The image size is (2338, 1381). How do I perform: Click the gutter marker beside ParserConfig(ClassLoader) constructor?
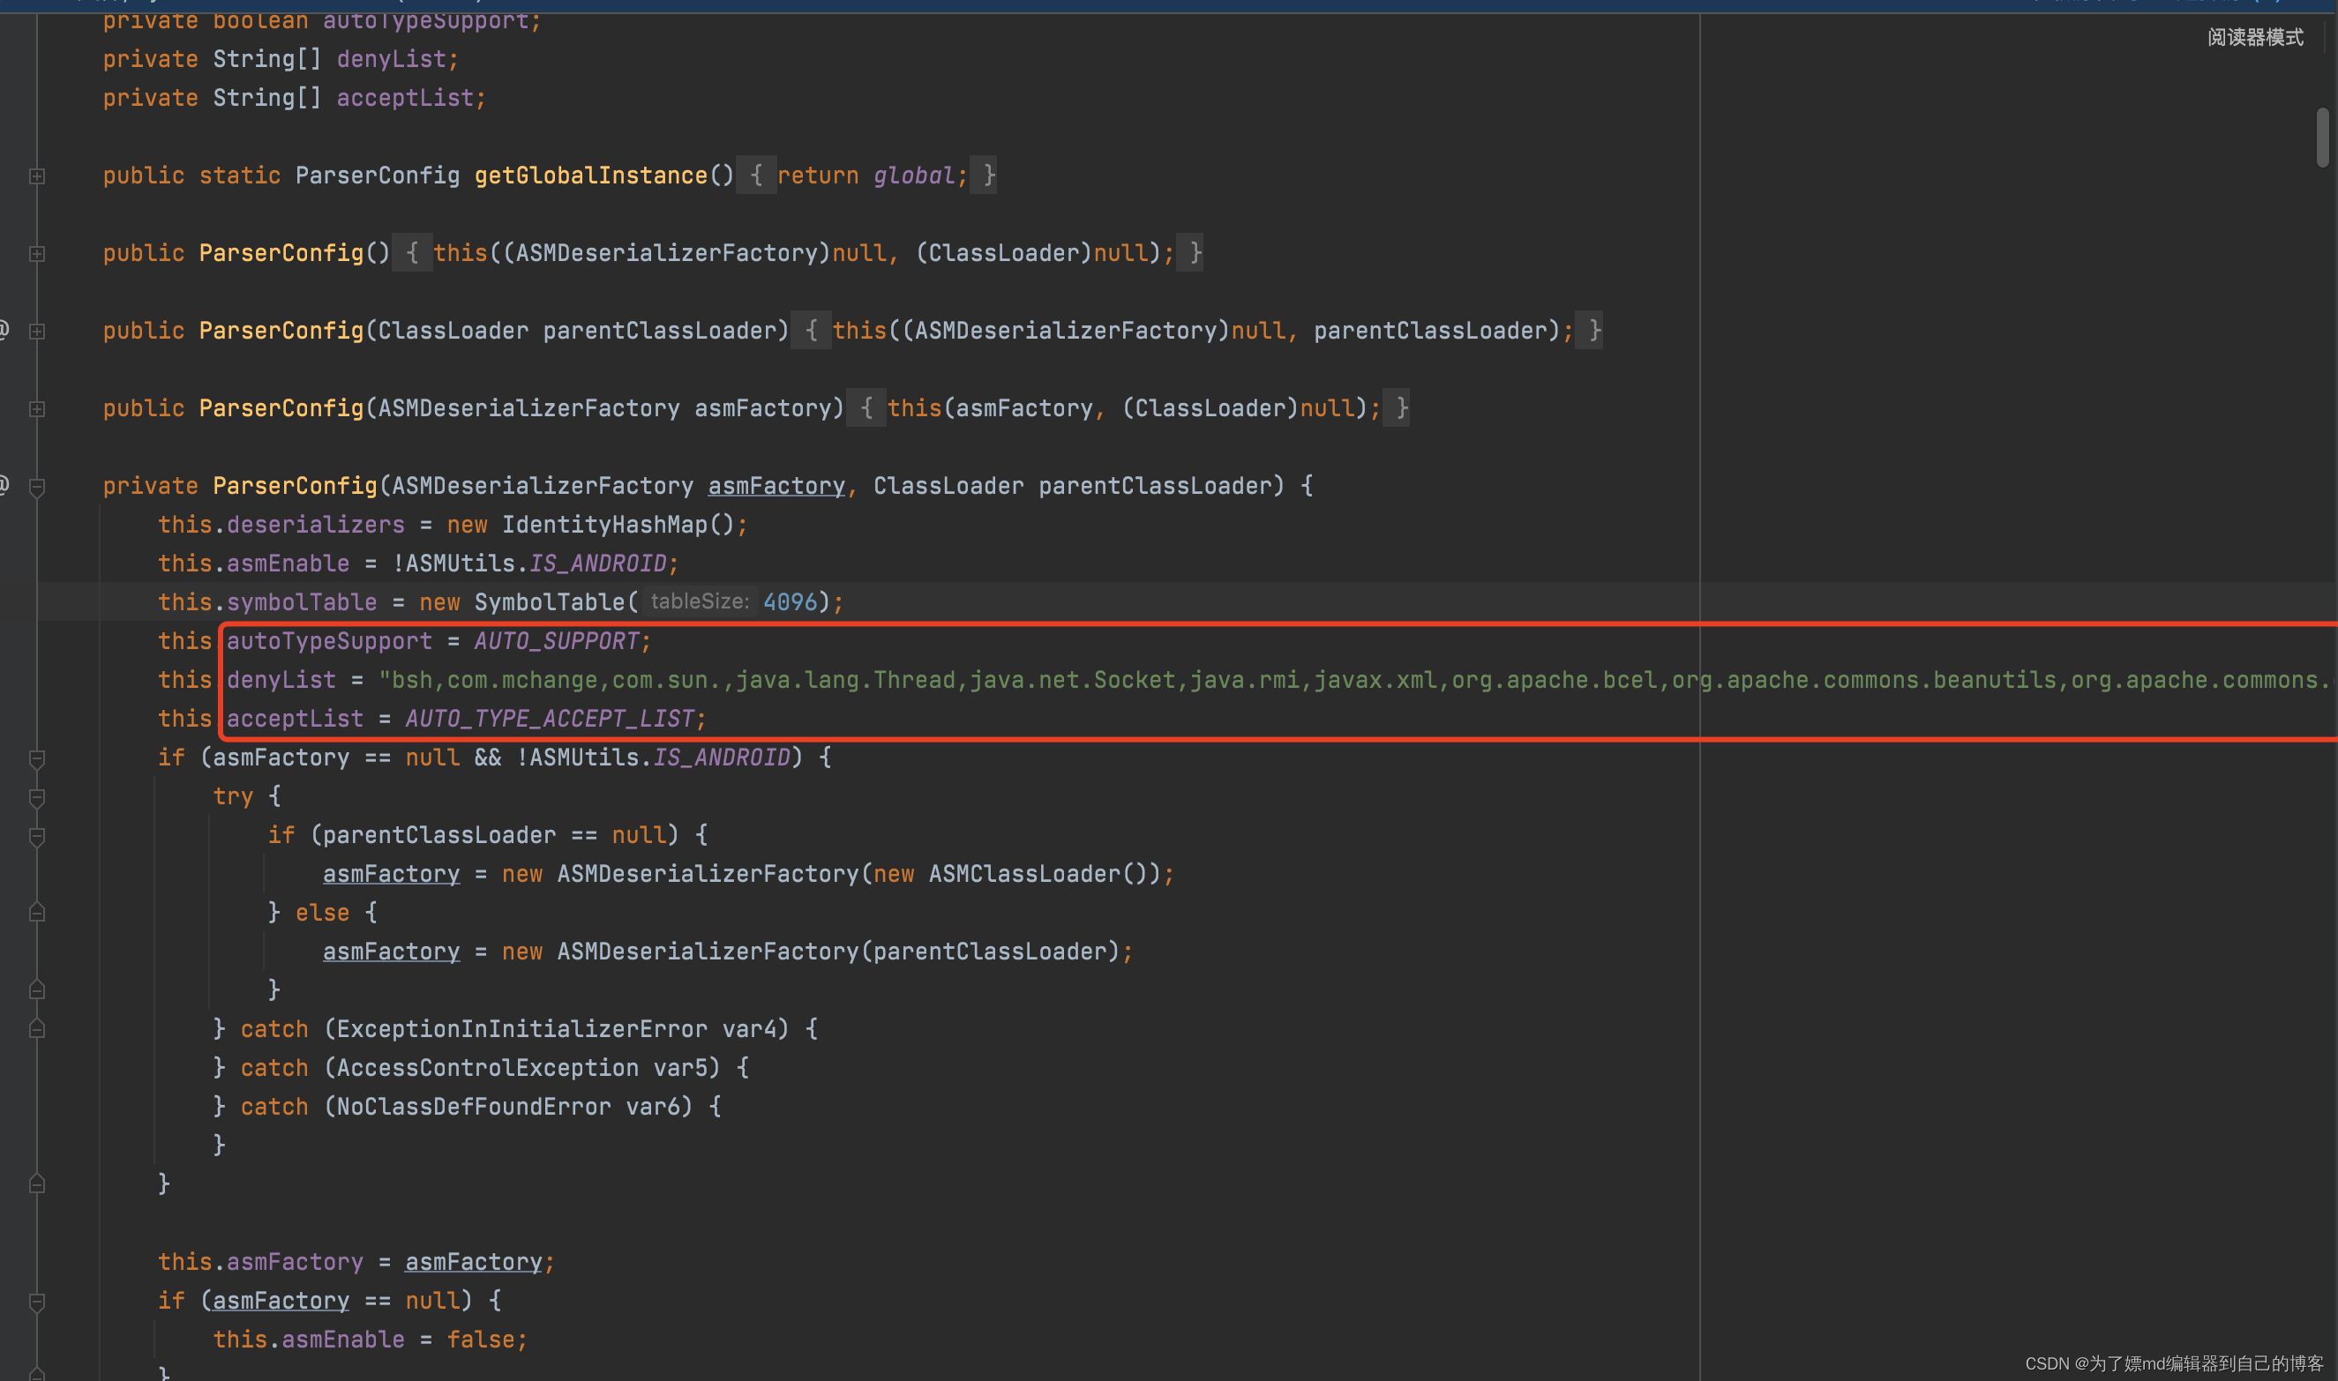pyautogui.click(x=4, y=330)
